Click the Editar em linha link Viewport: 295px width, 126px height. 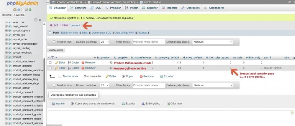pyautogui.click(x=70, y=33)
